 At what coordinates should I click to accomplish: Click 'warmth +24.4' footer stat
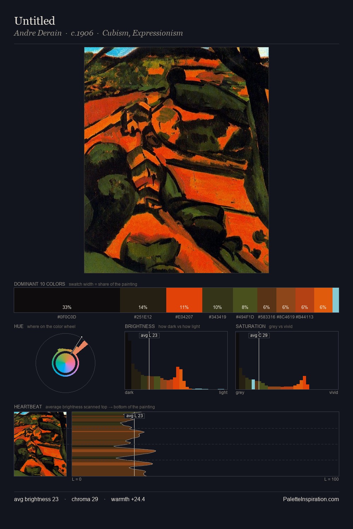(x=128, y=499)
